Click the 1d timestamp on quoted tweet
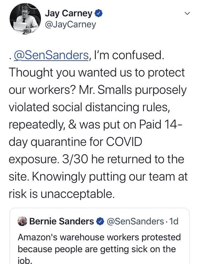 click(174, 221)
